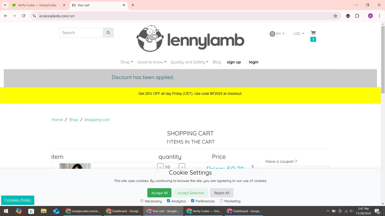Go forward in browser history

click(15, 16)
